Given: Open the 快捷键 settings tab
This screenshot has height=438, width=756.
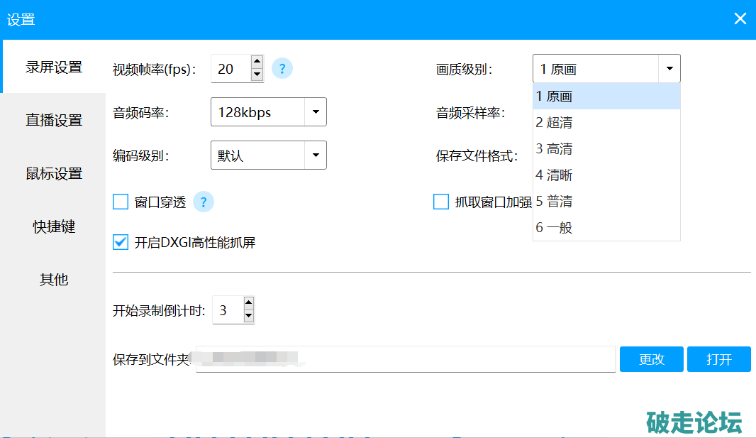Looking at the screenshot, I should 54,227.
